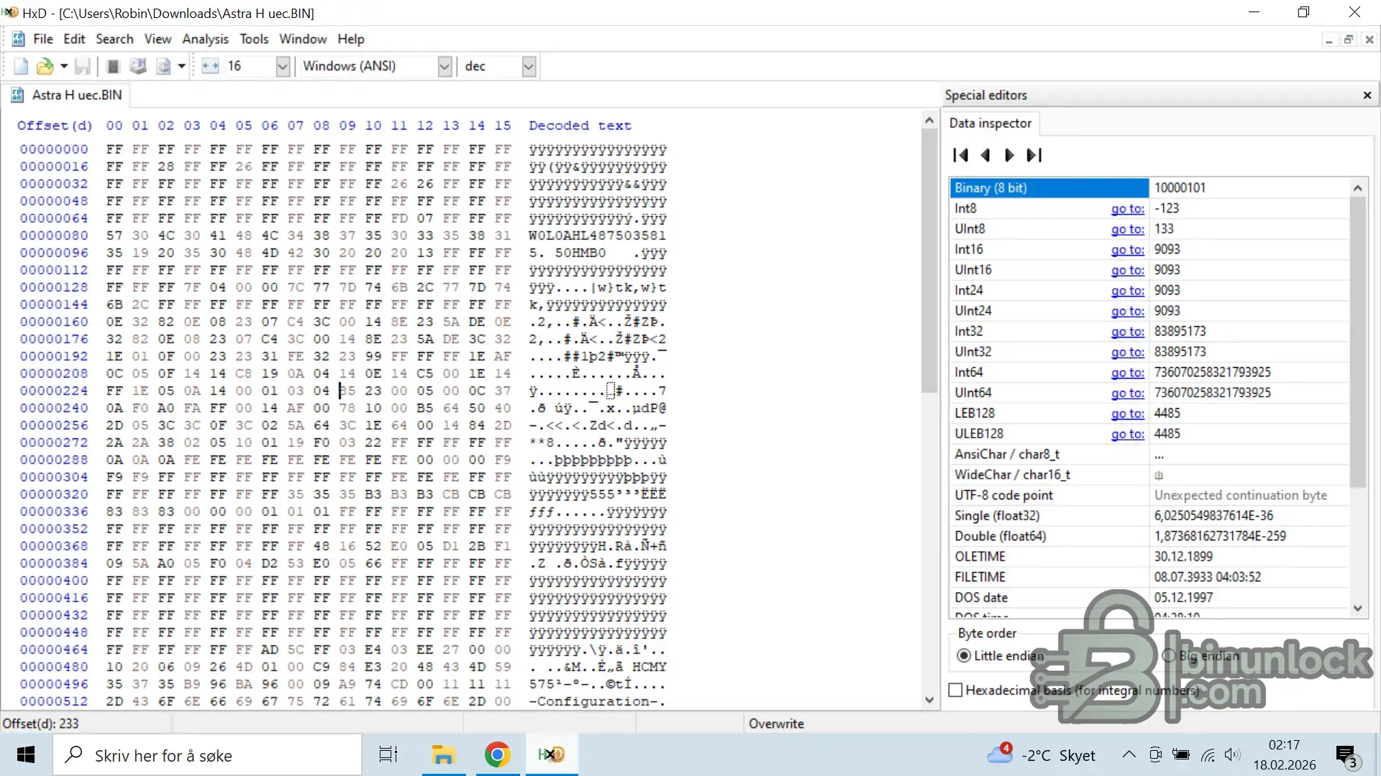Open Task View on the taskbar
Viewport: 1381px width, 776px height.
(x=388, y=755)
